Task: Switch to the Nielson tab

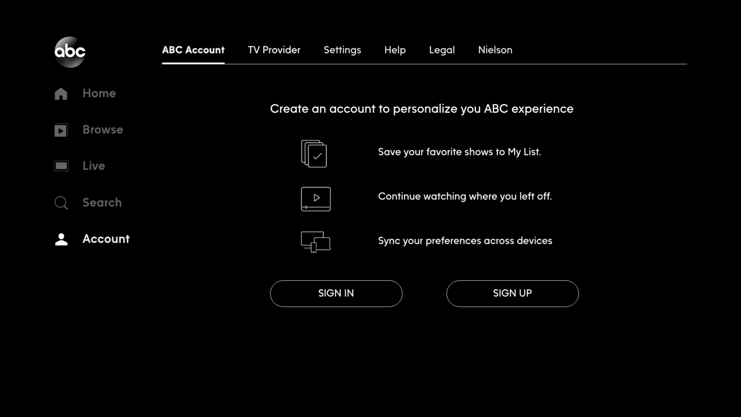Action: coord(495,50)
